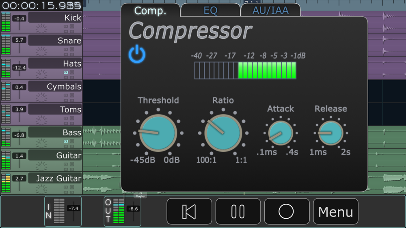Pause playback with the pause button
406x228 pixels.
click(238, 211)
